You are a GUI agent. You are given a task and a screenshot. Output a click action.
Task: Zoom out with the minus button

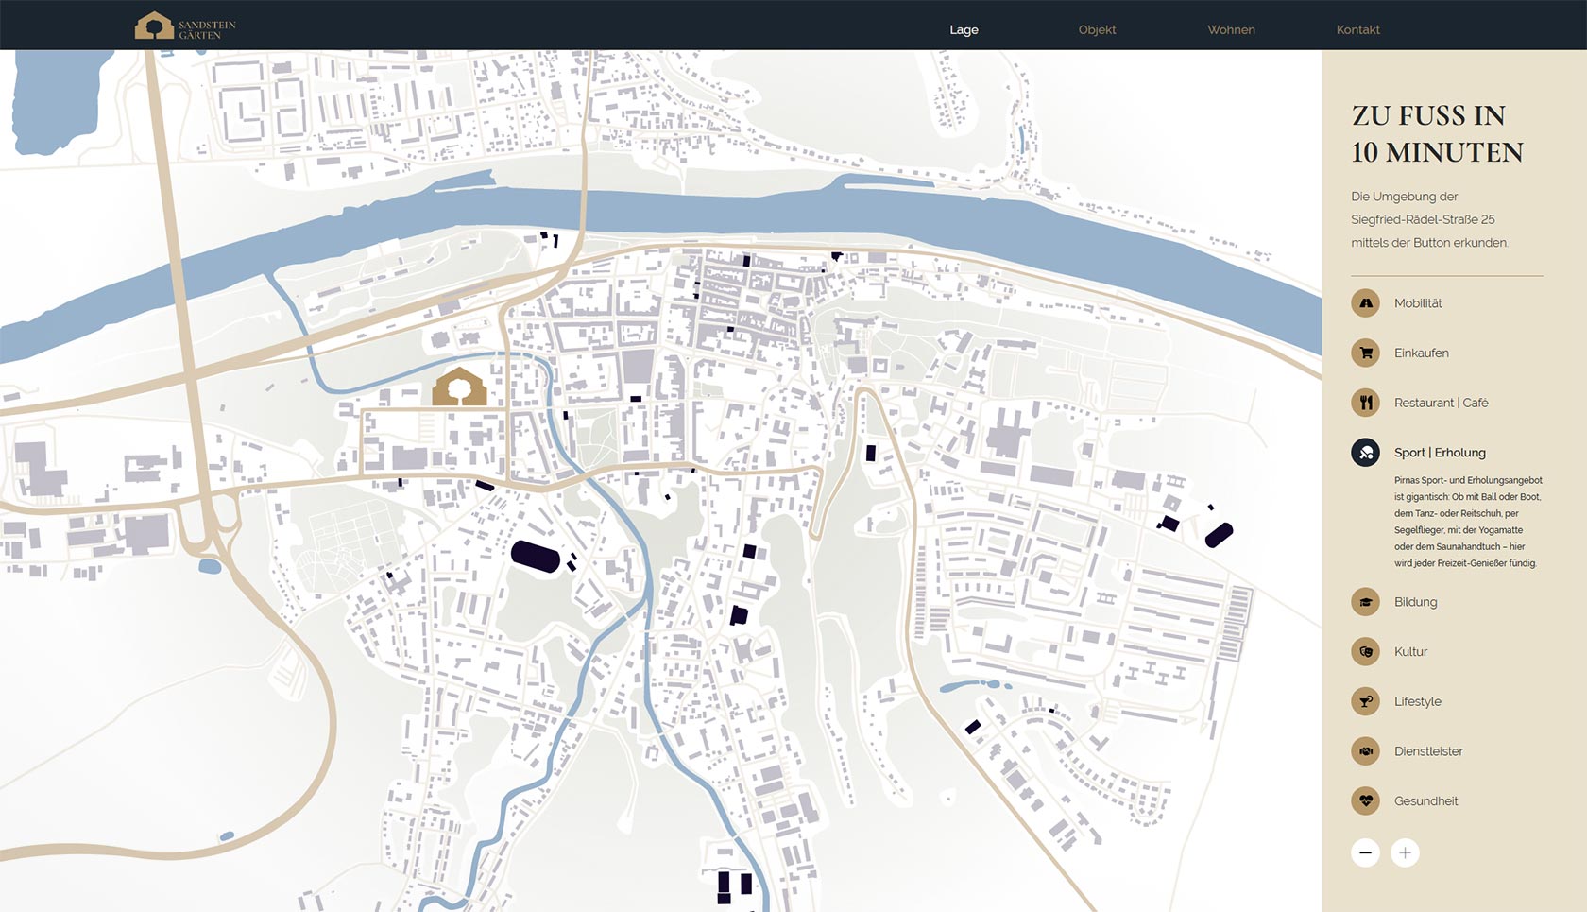pos(1365,853)
